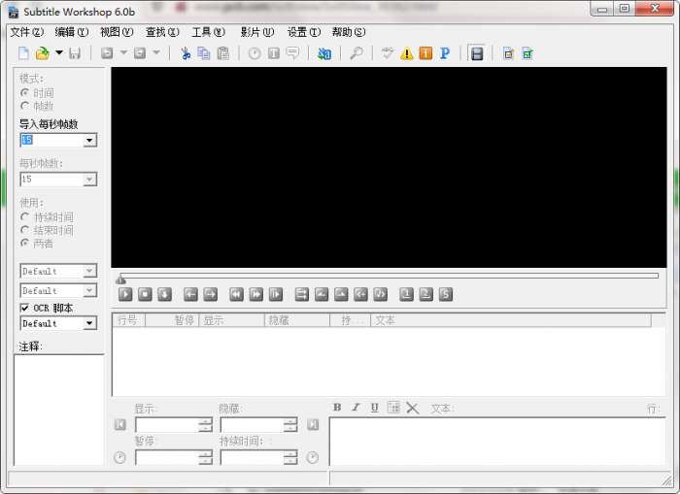Toggle the video preview film icon

[477, 53]
